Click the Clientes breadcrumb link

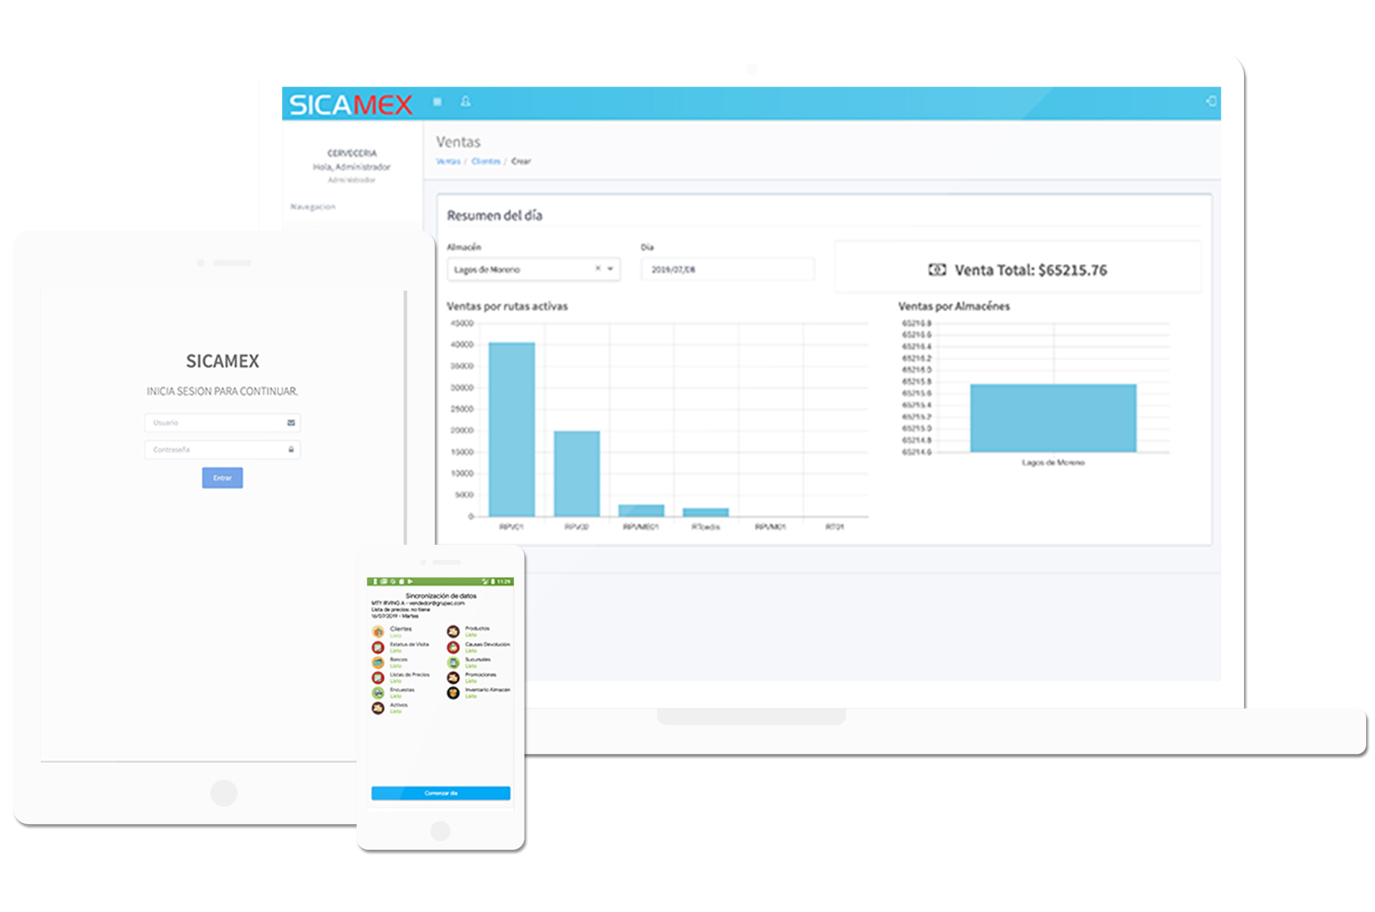486,161
